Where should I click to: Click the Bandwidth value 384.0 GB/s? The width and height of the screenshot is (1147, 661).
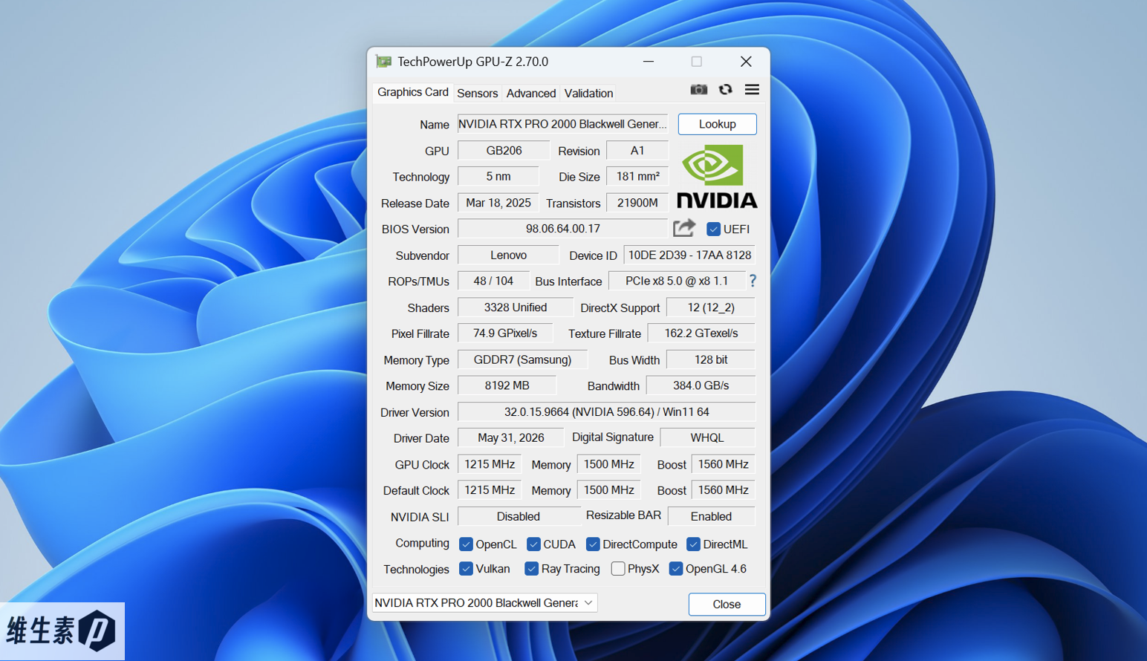701,385
